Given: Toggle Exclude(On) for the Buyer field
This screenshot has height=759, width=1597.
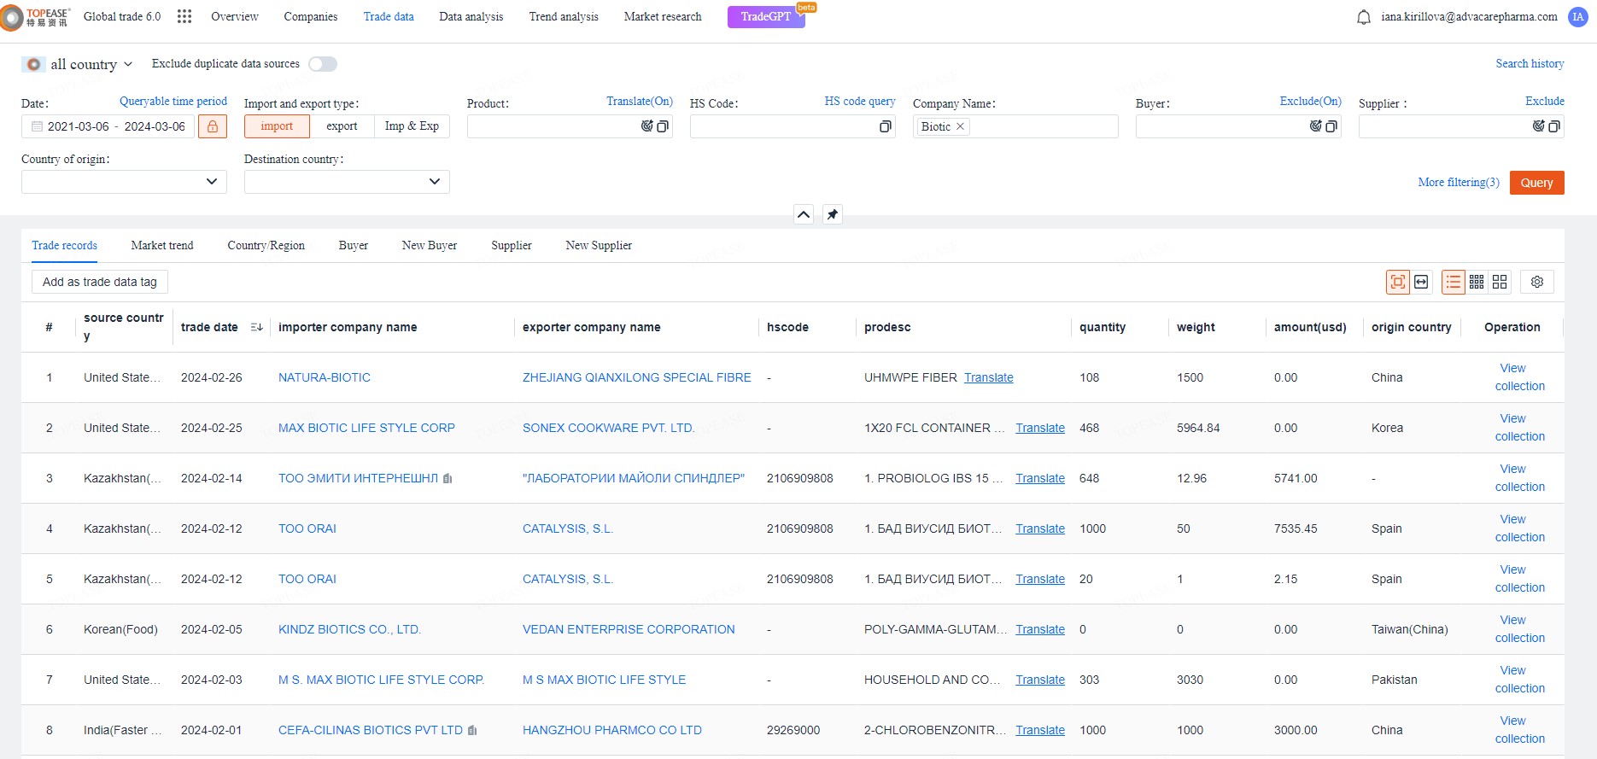Looking at the screenshot, I should 1310,101.
